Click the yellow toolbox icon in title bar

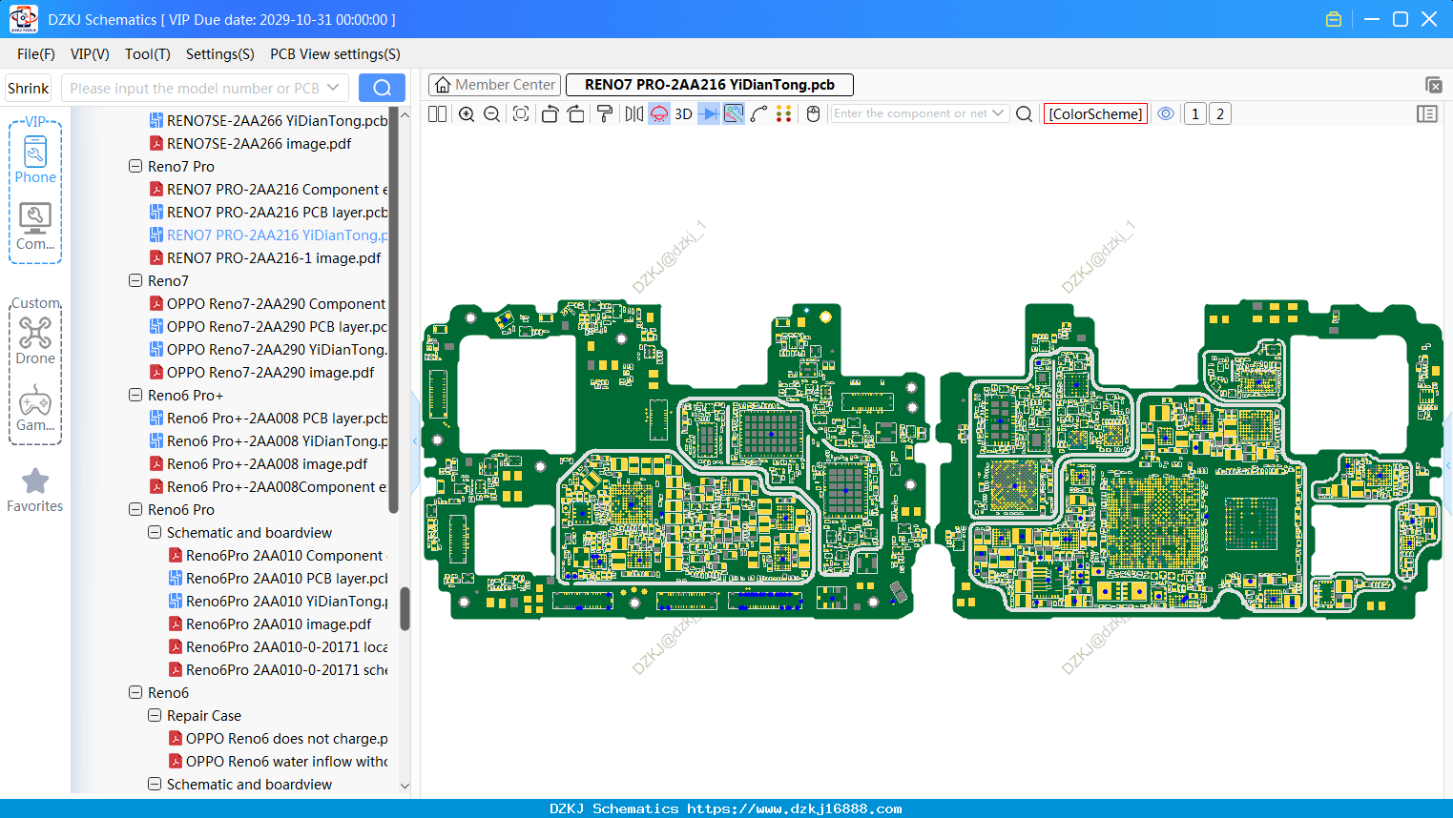point(1334,19)
